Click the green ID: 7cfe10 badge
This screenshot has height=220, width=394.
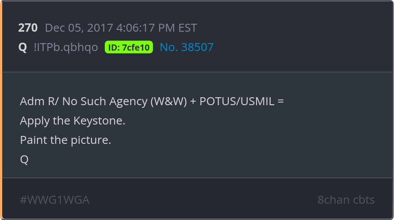click(x=129, y=47)
